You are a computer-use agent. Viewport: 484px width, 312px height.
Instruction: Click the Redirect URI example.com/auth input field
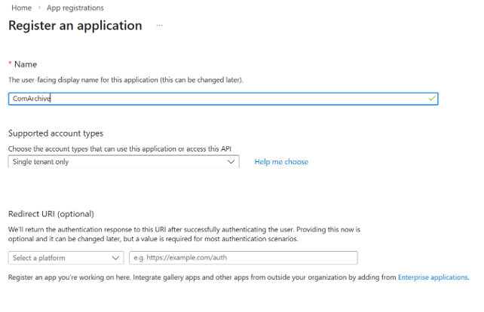(244, 258)
